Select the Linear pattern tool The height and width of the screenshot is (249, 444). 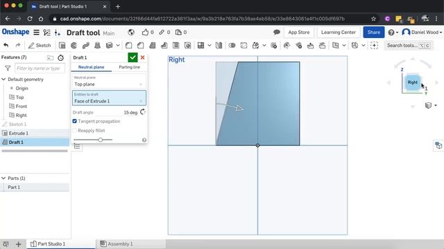[x=200, y=45]
